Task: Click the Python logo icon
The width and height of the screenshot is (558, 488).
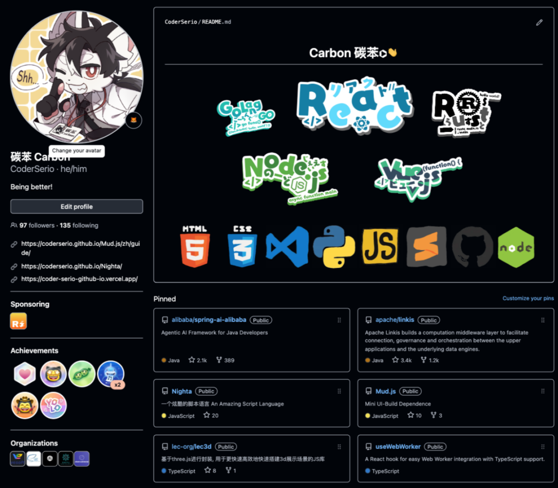Action: [x=334, y=246]
